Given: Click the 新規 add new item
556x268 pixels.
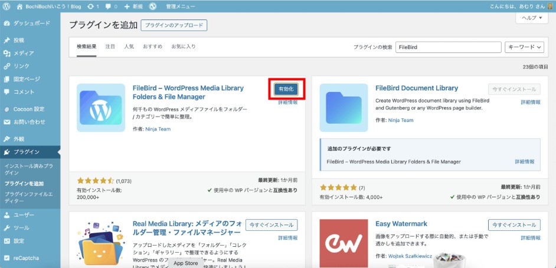Looking at the screenshot, I should pos(133,6).
